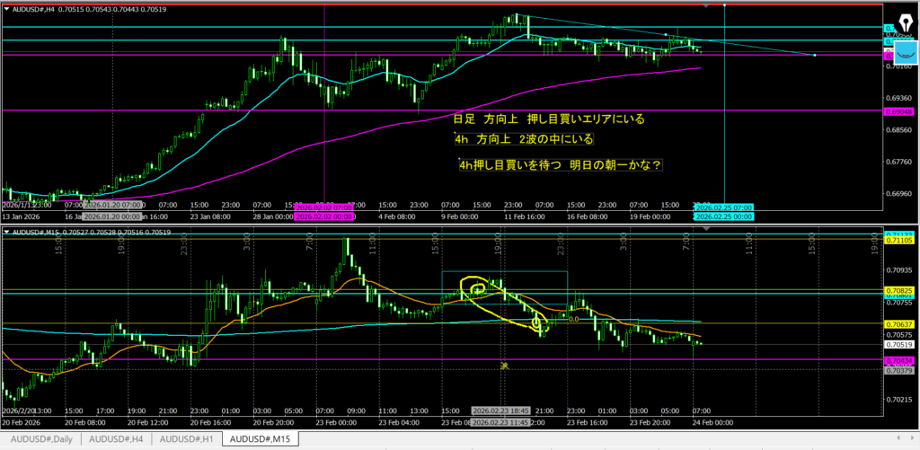920x450 pixels.
Task: Click the yellow X marker on M15 chart
Action: pos(505,366)
